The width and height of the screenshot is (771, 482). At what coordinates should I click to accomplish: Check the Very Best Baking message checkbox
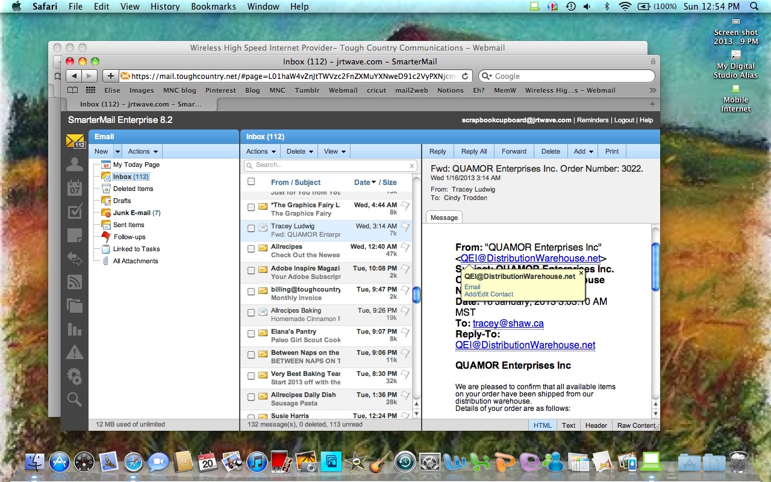coord(251,376)
